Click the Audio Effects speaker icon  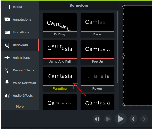point(7,96)
